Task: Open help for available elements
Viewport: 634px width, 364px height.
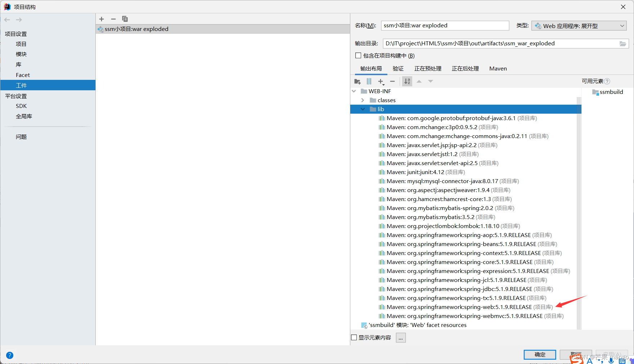Action: click(x=607, y=81)
